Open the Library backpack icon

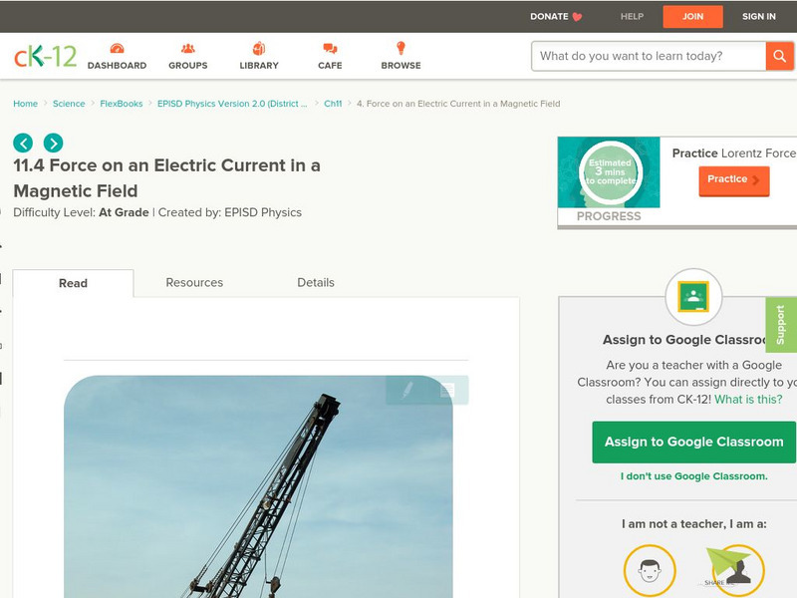[x=259, y=48]
